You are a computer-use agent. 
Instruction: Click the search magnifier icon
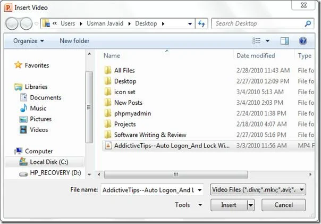coord(308,23)
